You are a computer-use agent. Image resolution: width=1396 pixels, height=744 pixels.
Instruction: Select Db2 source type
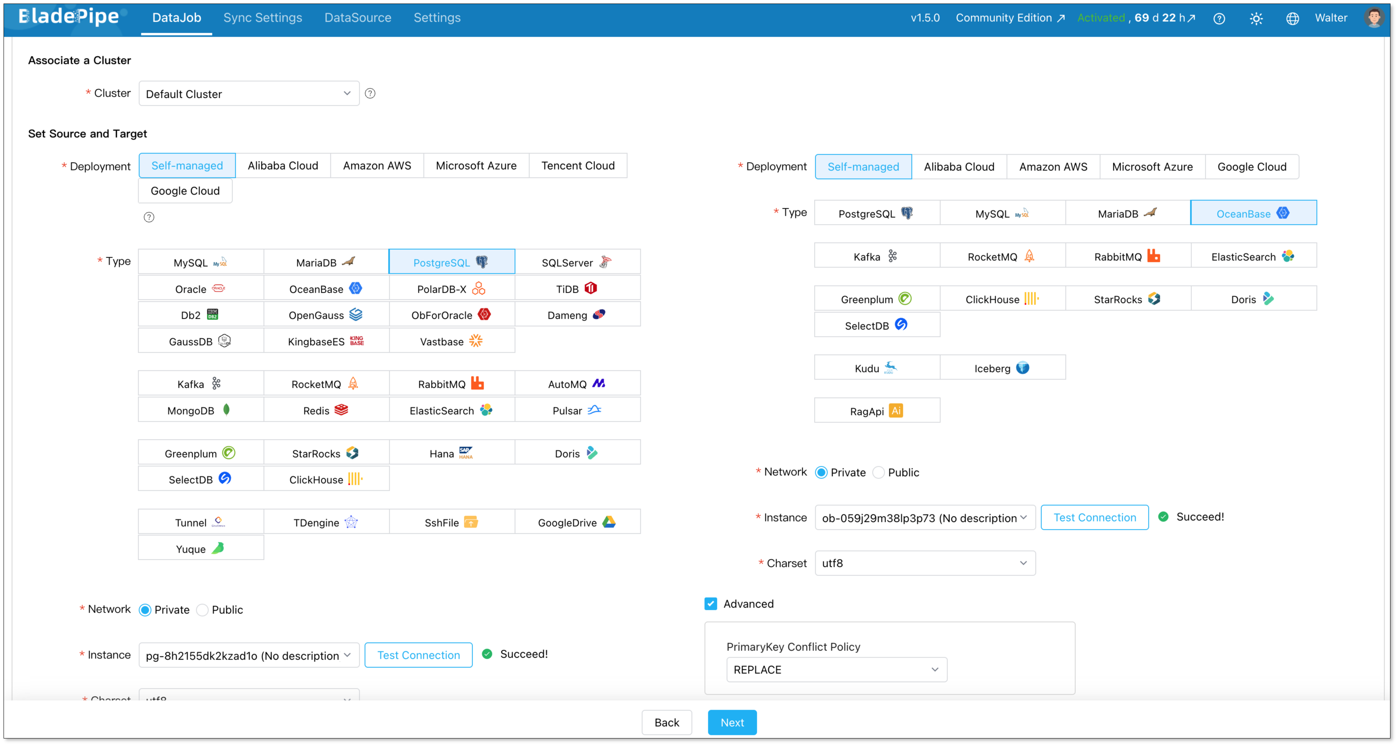tap(201, 315)
